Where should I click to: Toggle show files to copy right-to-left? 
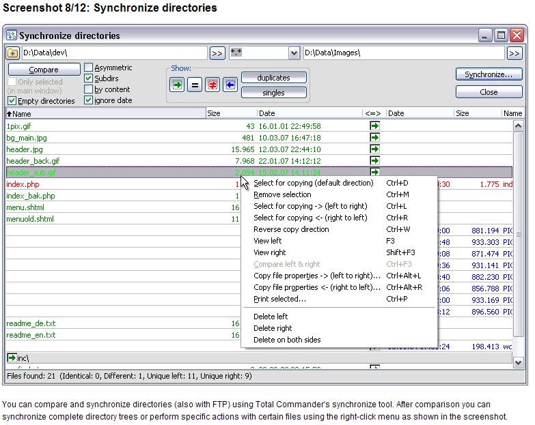pos(230,85)
